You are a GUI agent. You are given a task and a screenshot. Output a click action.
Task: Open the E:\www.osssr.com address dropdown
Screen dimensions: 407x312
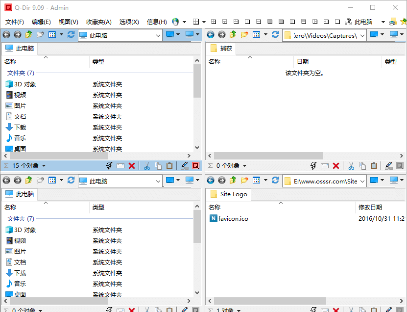pos(362,181)
